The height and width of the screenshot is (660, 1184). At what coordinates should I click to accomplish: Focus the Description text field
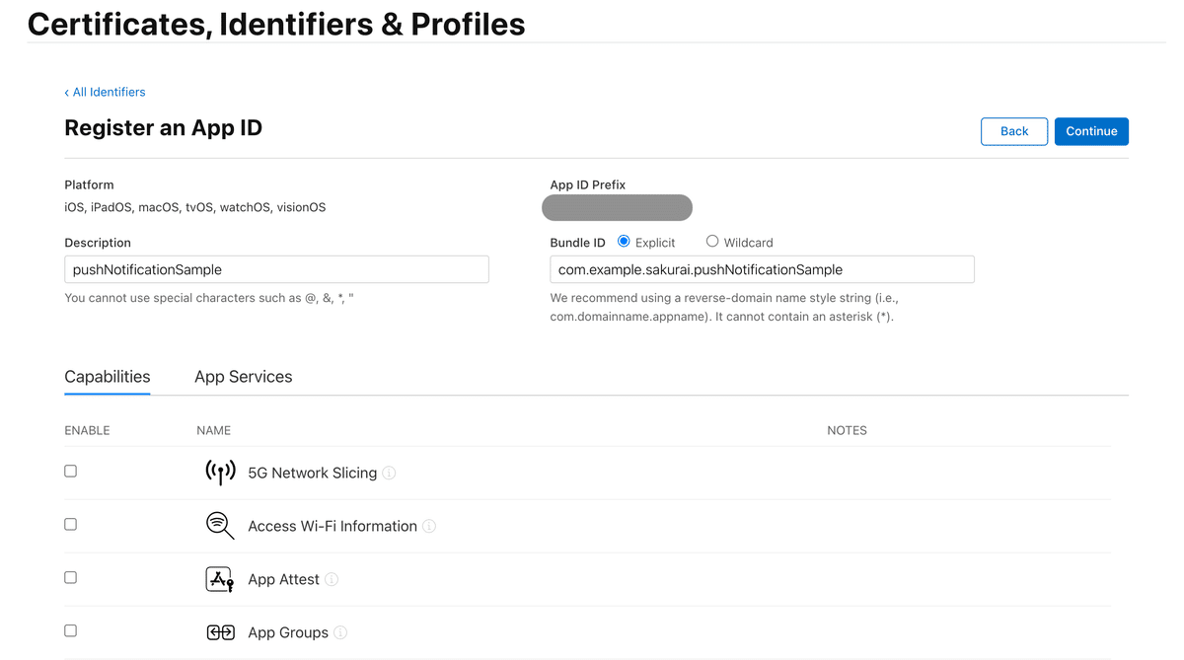[x=276, y=269]
